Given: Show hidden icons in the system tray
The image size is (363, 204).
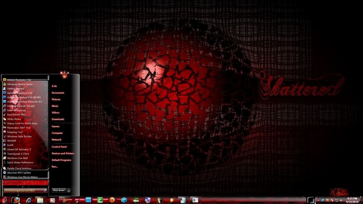Looking at the screenshot, I should pos(318,200).
